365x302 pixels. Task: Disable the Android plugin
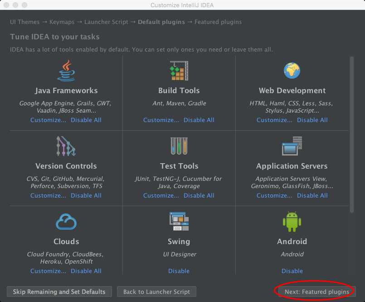[292, 271]
